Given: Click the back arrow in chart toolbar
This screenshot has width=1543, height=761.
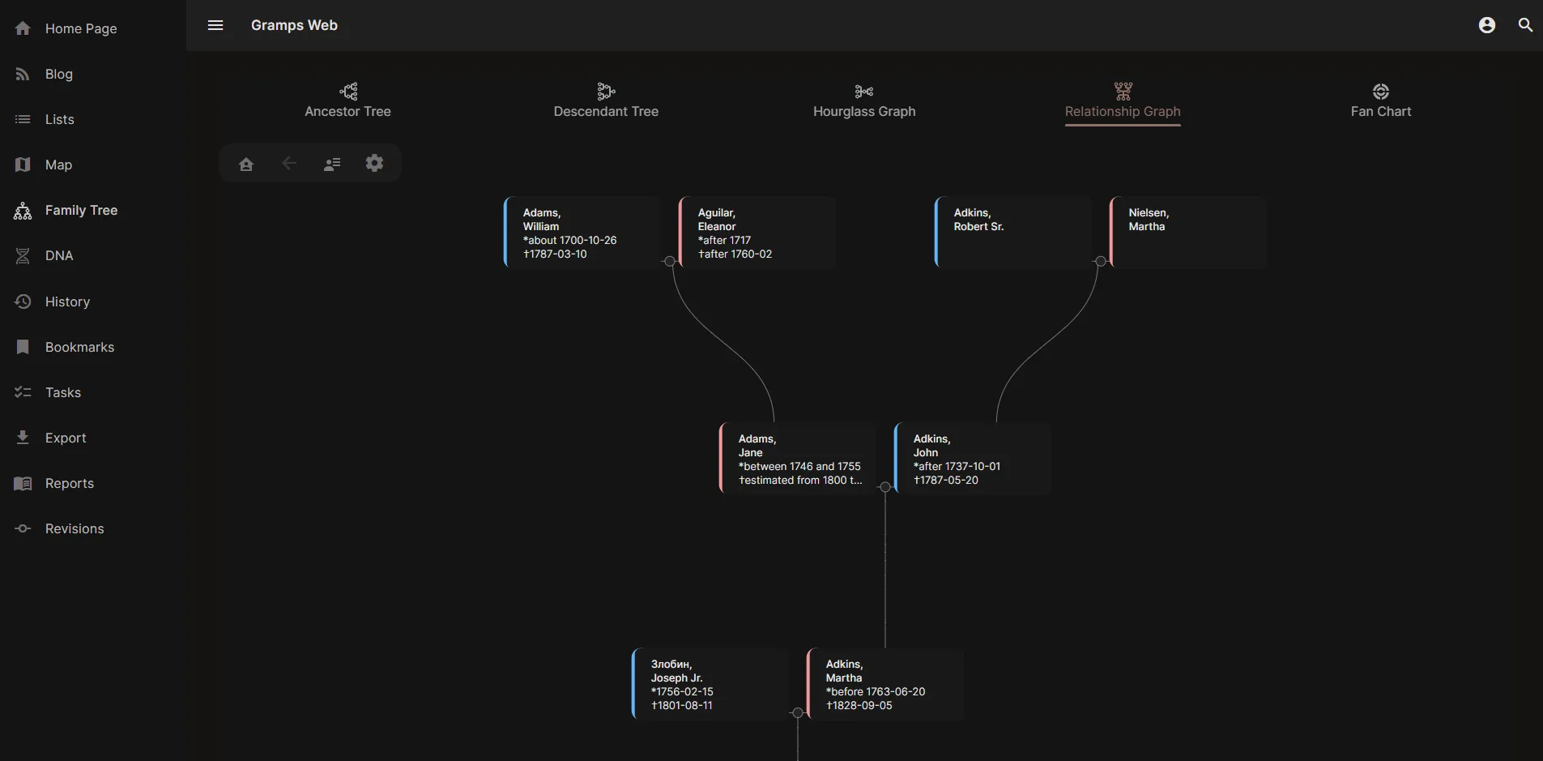Looking at the screenshot, I should tap(289, 164).
